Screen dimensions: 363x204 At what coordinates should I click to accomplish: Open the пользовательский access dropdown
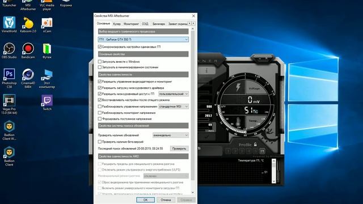[174, 94]
